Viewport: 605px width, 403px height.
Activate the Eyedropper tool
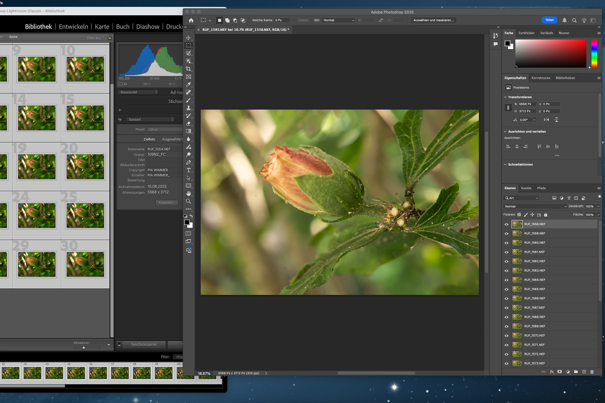(188, 84)
